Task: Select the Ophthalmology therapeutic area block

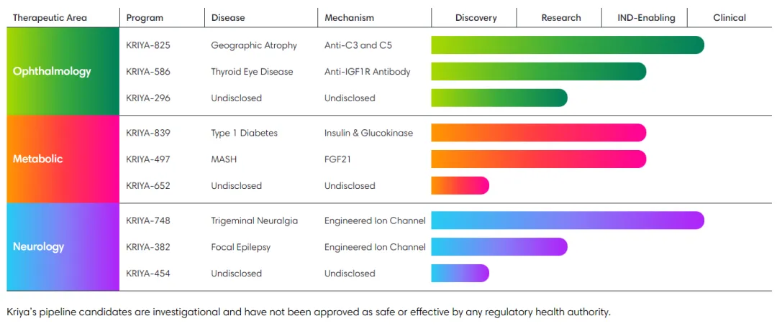Action: pos(63,72)
